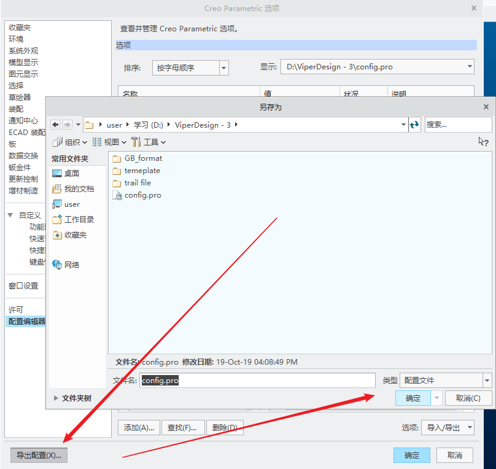Select 增材制造 in the options sidebar

pyautogui.click(x=23, y=191)
